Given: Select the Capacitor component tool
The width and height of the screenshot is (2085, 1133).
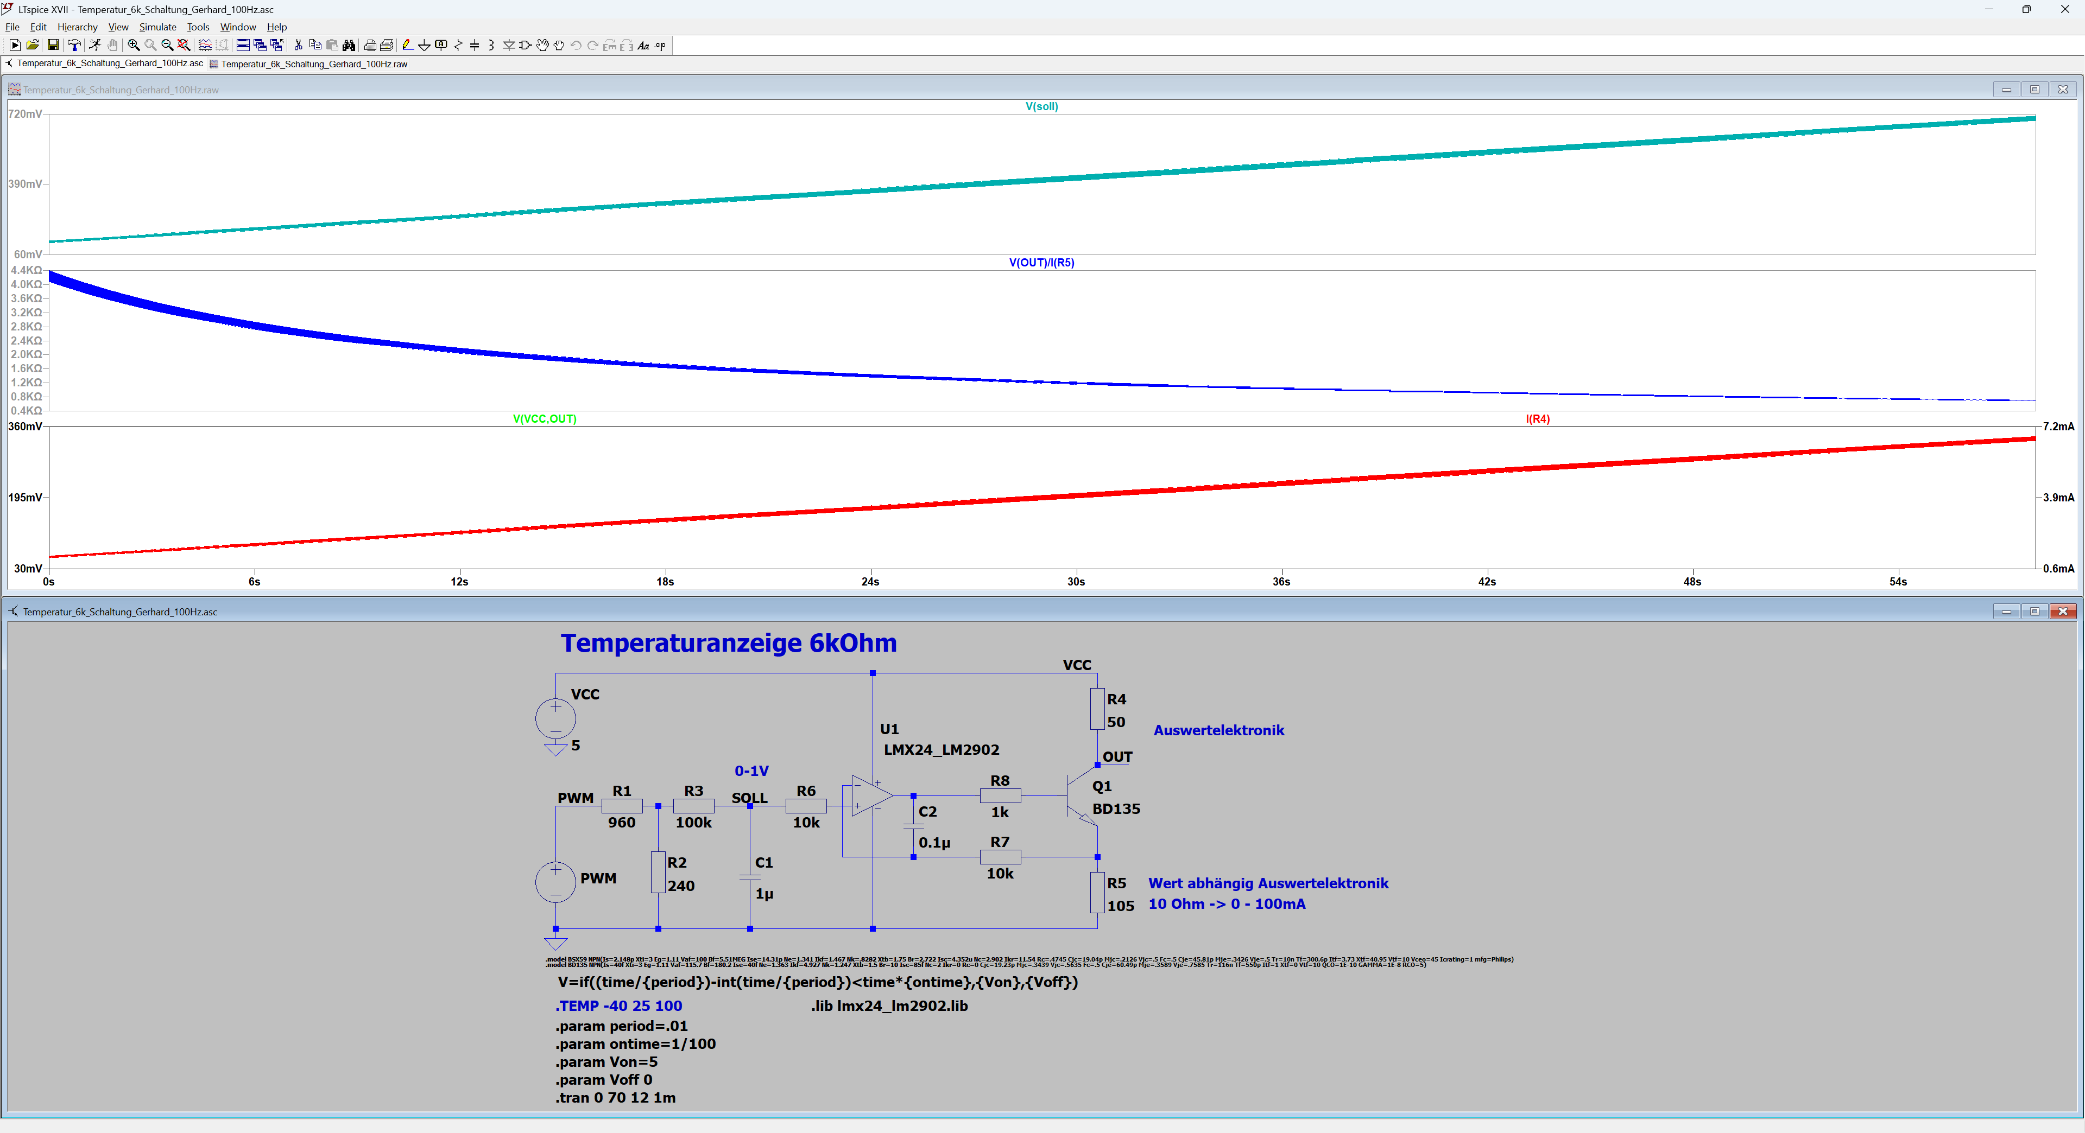Looking at the screenshot, I should pos(475,45).
